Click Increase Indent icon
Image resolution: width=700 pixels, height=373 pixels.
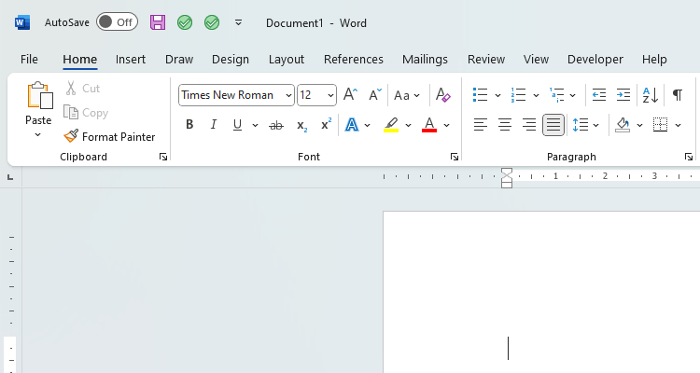623,94
